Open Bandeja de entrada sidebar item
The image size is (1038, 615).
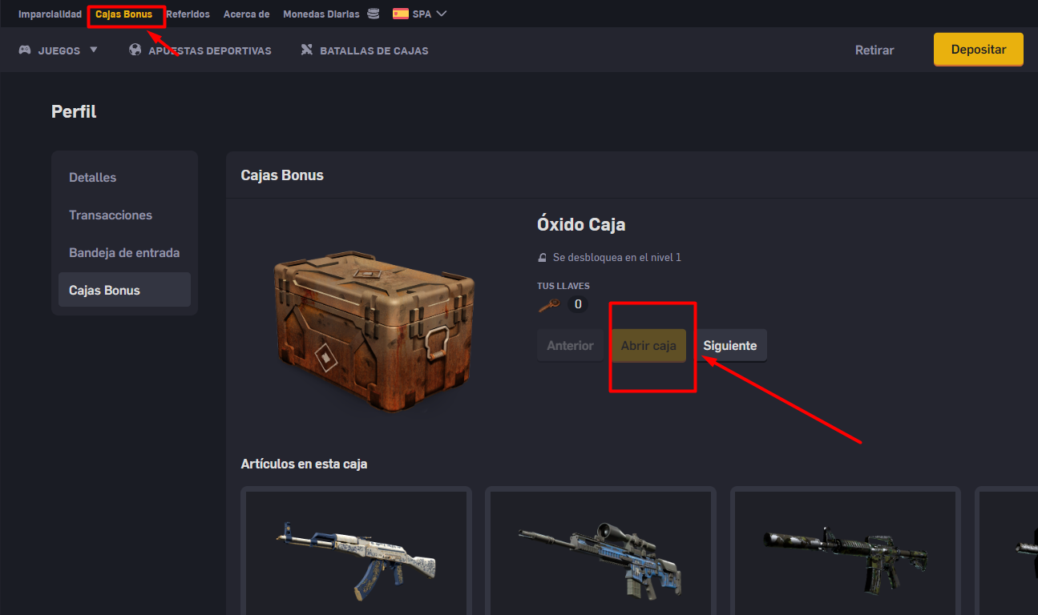tap(124, 252)
